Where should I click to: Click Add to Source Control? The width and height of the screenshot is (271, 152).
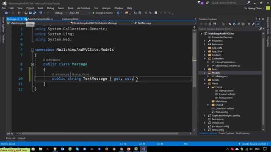(x=253, y=144)
